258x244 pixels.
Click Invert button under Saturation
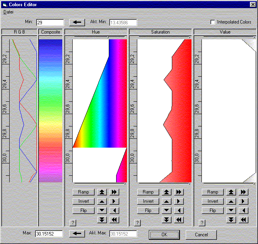pos(148,201)
